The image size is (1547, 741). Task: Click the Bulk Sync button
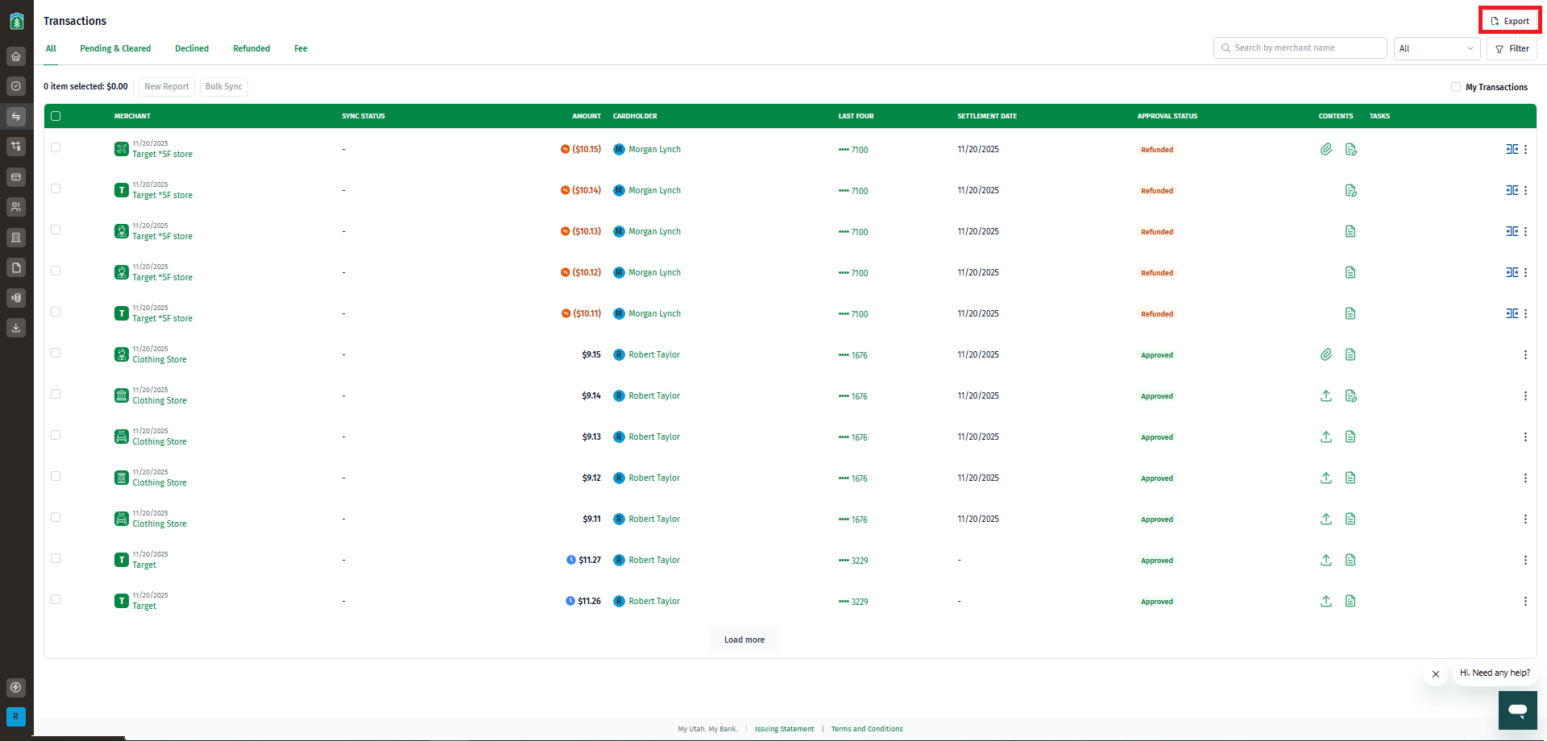(224, 86)
